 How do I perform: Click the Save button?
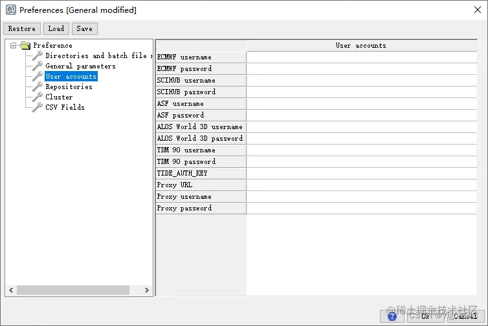click(84, 28)
